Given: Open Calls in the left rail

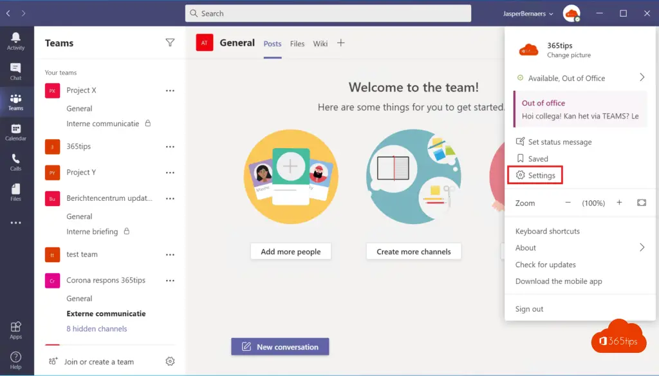Looking at the screenshot, I should pos(15,162).
